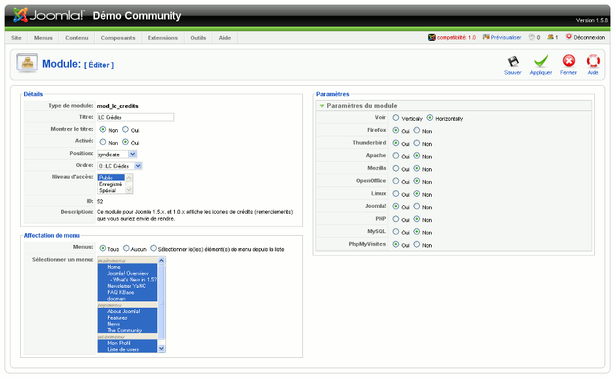Click Niveau d'accès list scroll down arrow
The image size is (615, 378).
point(129,190)
